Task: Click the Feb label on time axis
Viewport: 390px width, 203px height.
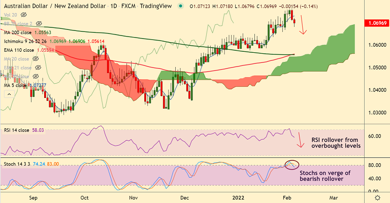Action: [x=287, y=198]
